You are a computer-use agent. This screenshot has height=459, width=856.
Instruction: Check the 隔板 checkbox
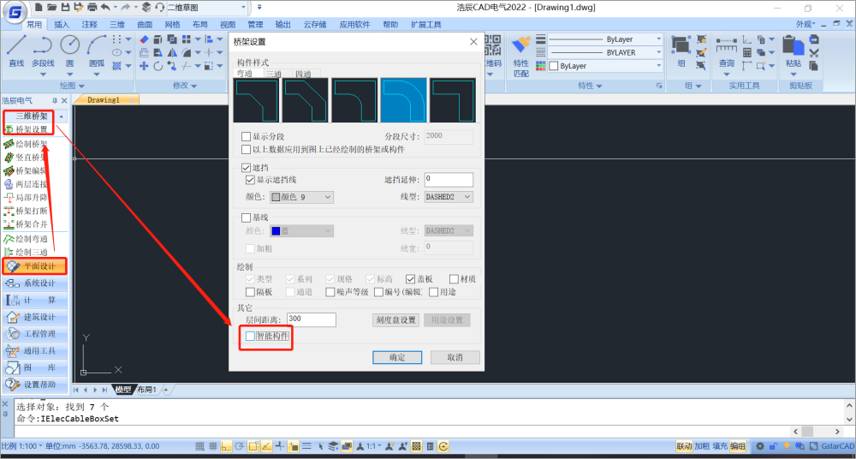pyautogui.click(x=250, y=292)
